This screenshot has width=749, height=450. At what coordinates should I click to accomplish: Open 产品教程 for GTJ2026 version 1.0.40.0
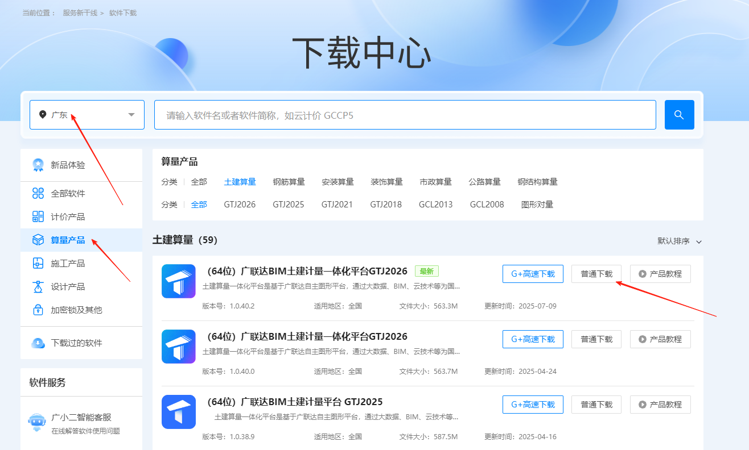(x=660, y=339)
